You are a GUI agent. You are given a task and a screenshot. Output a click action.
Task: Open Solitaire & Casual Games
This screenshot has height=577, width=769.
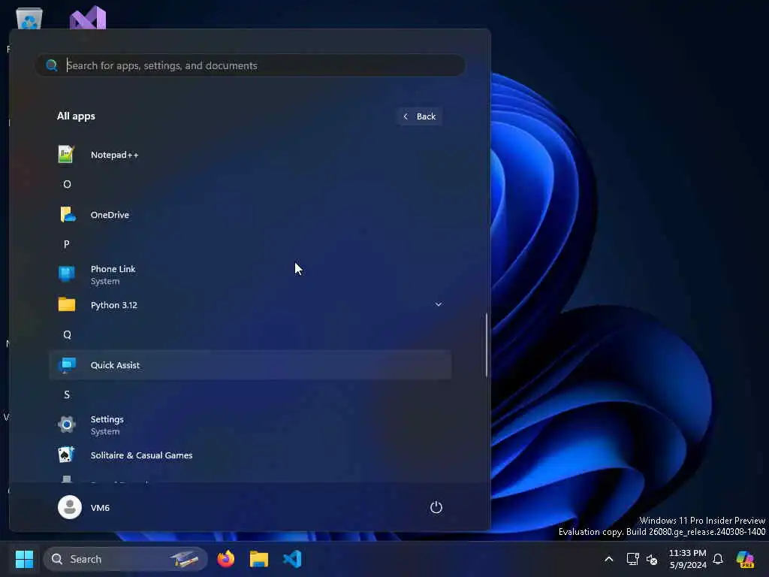(250, 455)
